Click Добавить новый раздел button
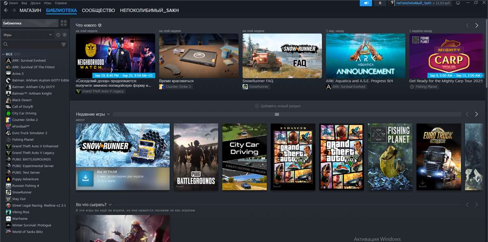The image size is (488, 242). 277,106
